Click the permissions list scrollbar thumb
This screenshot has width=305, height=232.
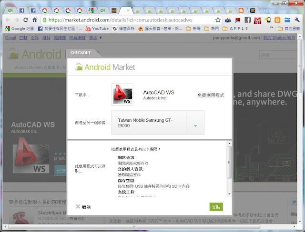229,162
